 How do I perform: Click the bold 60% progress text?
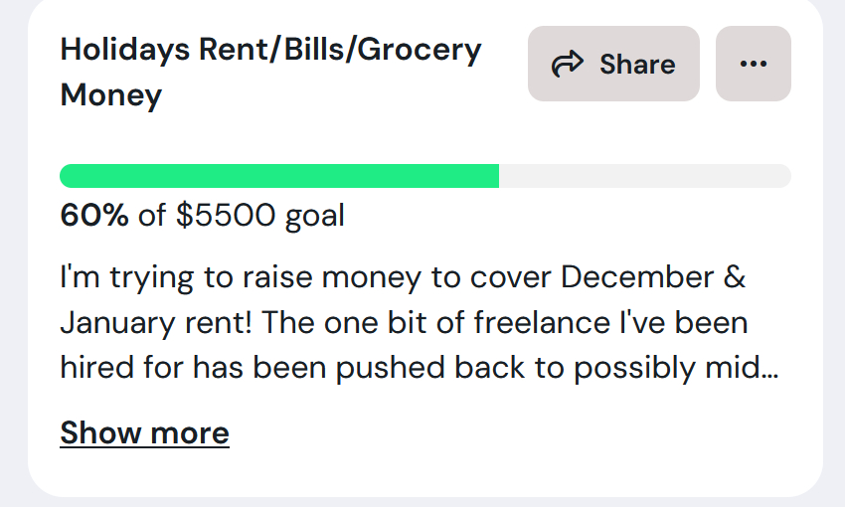94,215
